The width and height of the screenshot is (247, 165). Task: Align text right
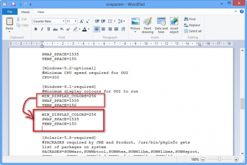(110, 29)
